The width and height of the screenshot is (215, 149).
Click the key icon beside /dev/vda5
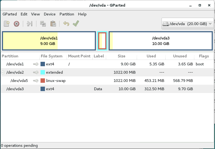click(x=36, y=81)
